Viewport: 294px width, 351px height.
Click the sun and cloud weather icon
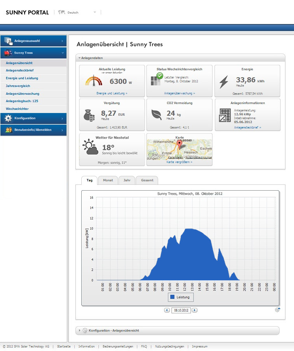click(x=90, y=148)
